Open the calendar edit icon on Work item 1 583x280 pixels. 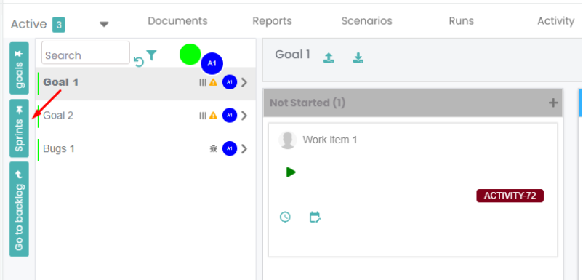(315, 217)
